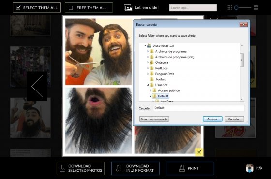The width and height of the screenshot is (271, 179).
Task: Click the thumbnail size slider handle
Action: point(236,7)
